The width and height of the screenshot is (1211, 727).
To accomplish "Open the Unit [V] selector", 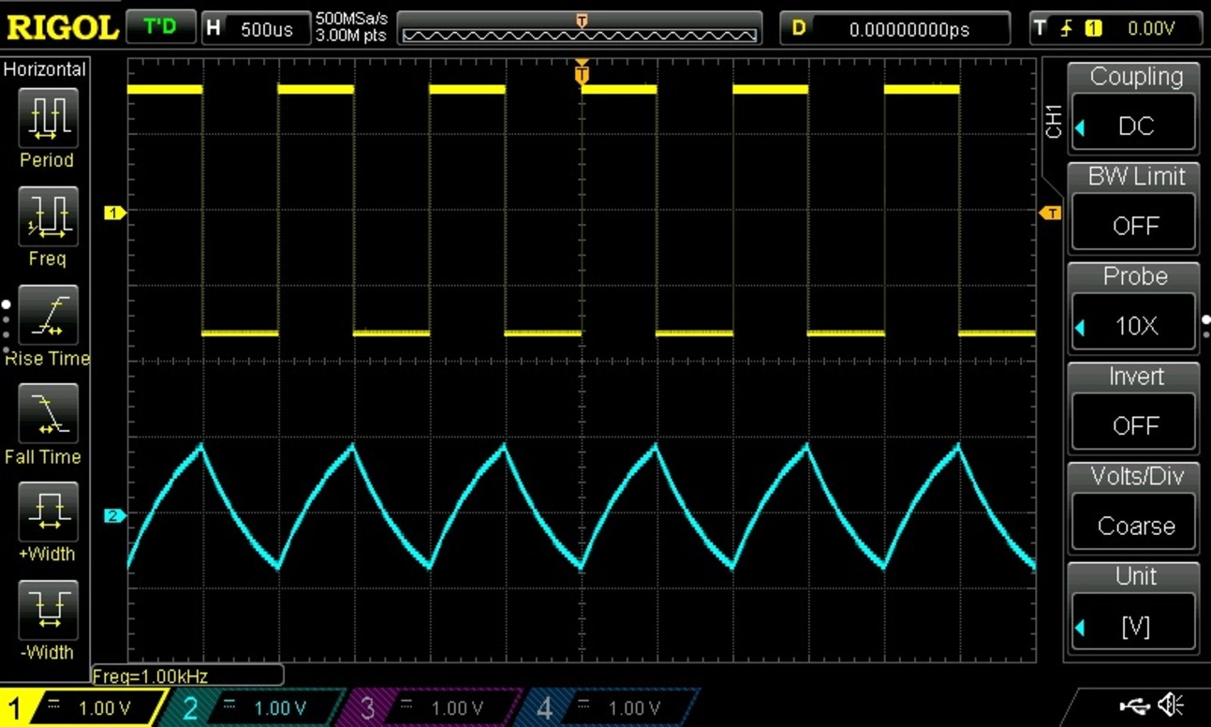I will pos(1133,625).
